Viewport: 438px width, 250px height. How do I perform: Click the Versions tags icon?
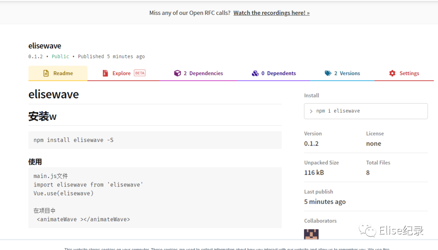(328, 73)
